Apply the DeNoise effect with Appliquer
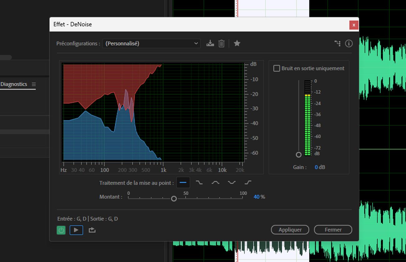This screenshot has height=262, width=406. coord(290,230)
